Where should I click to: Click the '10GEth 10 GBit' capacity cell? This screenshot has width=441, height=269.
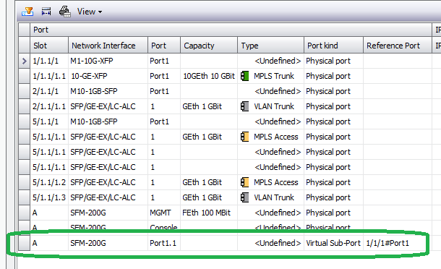pyautogui.click(x=209, y=76)
